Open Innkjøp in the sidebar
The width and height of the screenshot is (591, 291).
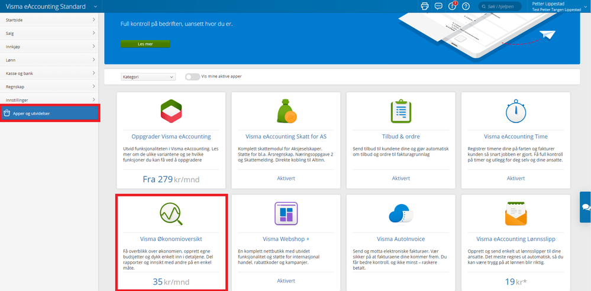point(49,46)
